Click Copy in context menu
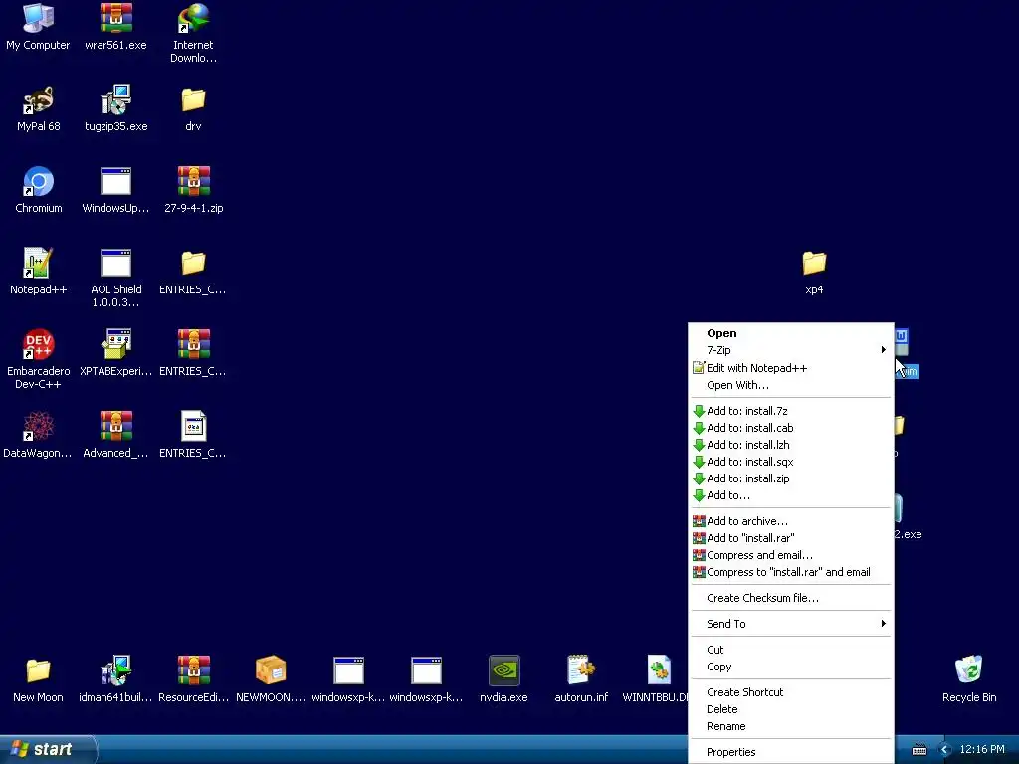 point(791,667)
